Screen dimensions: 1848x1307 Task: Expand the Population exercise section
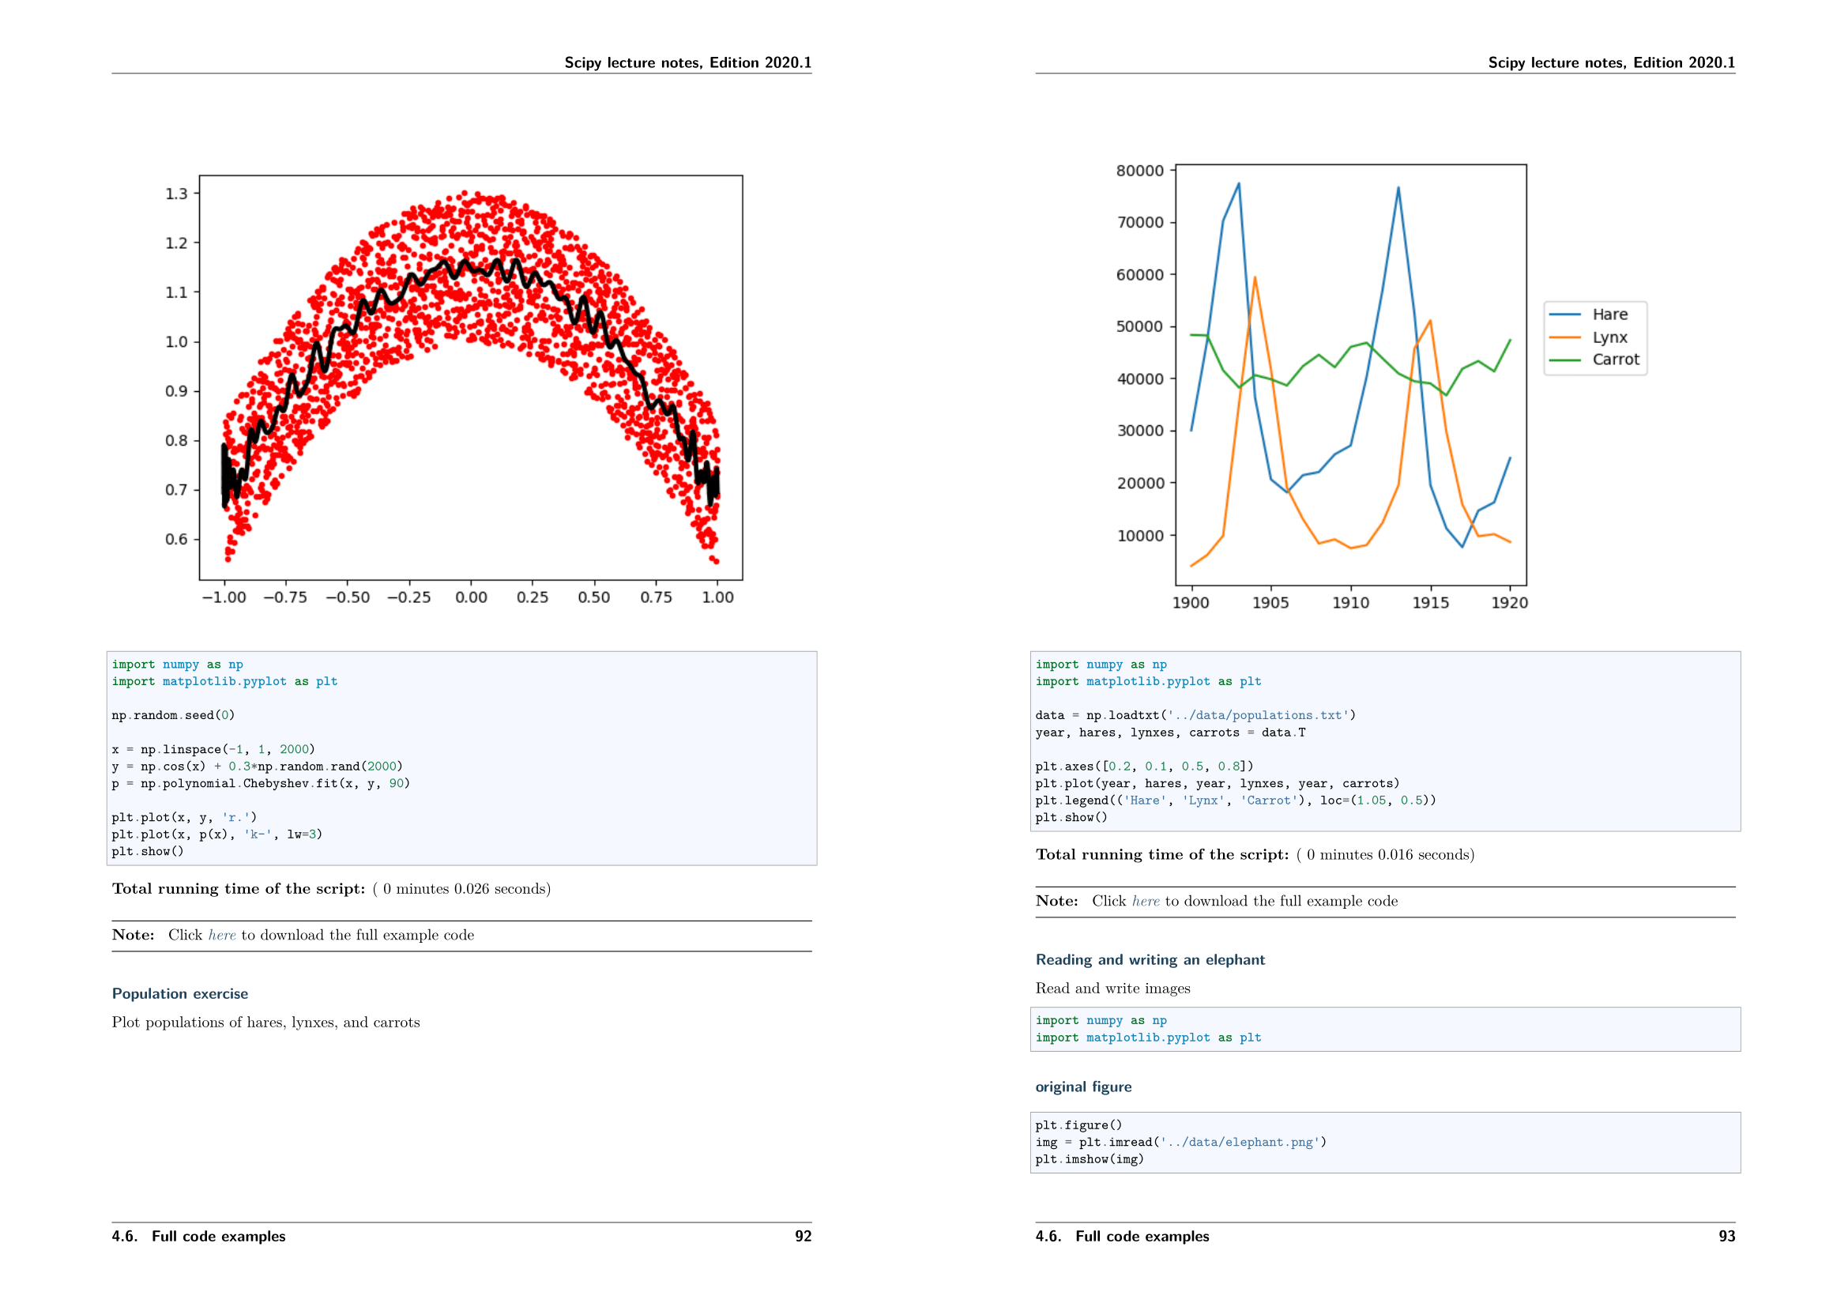[180, 994]
